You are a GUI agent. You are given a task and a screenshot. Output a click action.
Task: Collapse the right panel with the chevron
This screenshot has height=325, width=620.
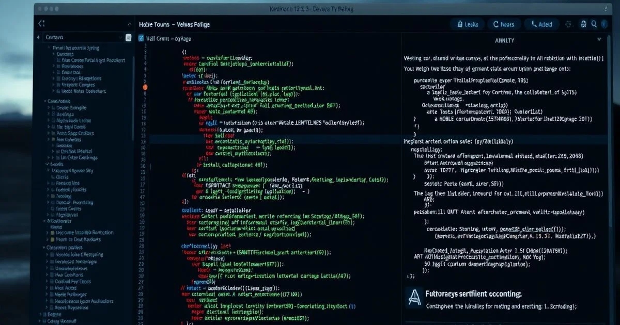[599, 40]
